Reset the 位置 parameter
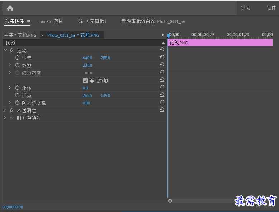Screen dimensions: 279x212 [162, 57]
